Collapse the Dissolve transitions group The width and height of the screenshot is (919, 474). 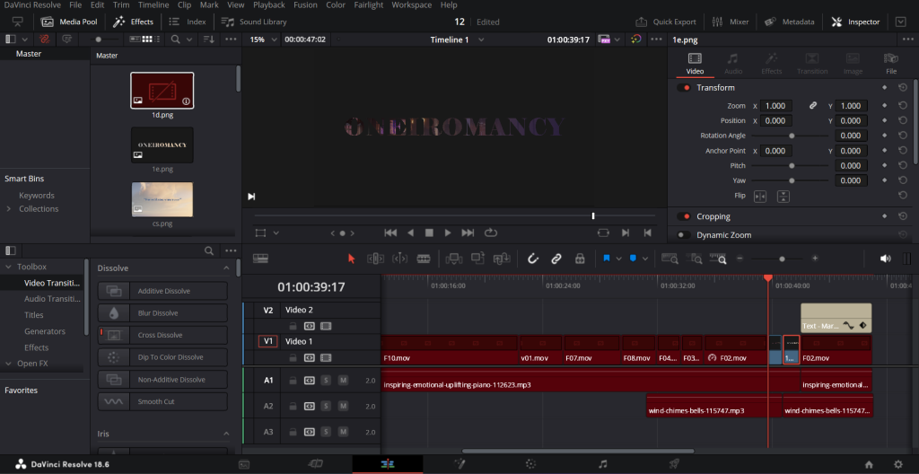[x=226, y=268]
